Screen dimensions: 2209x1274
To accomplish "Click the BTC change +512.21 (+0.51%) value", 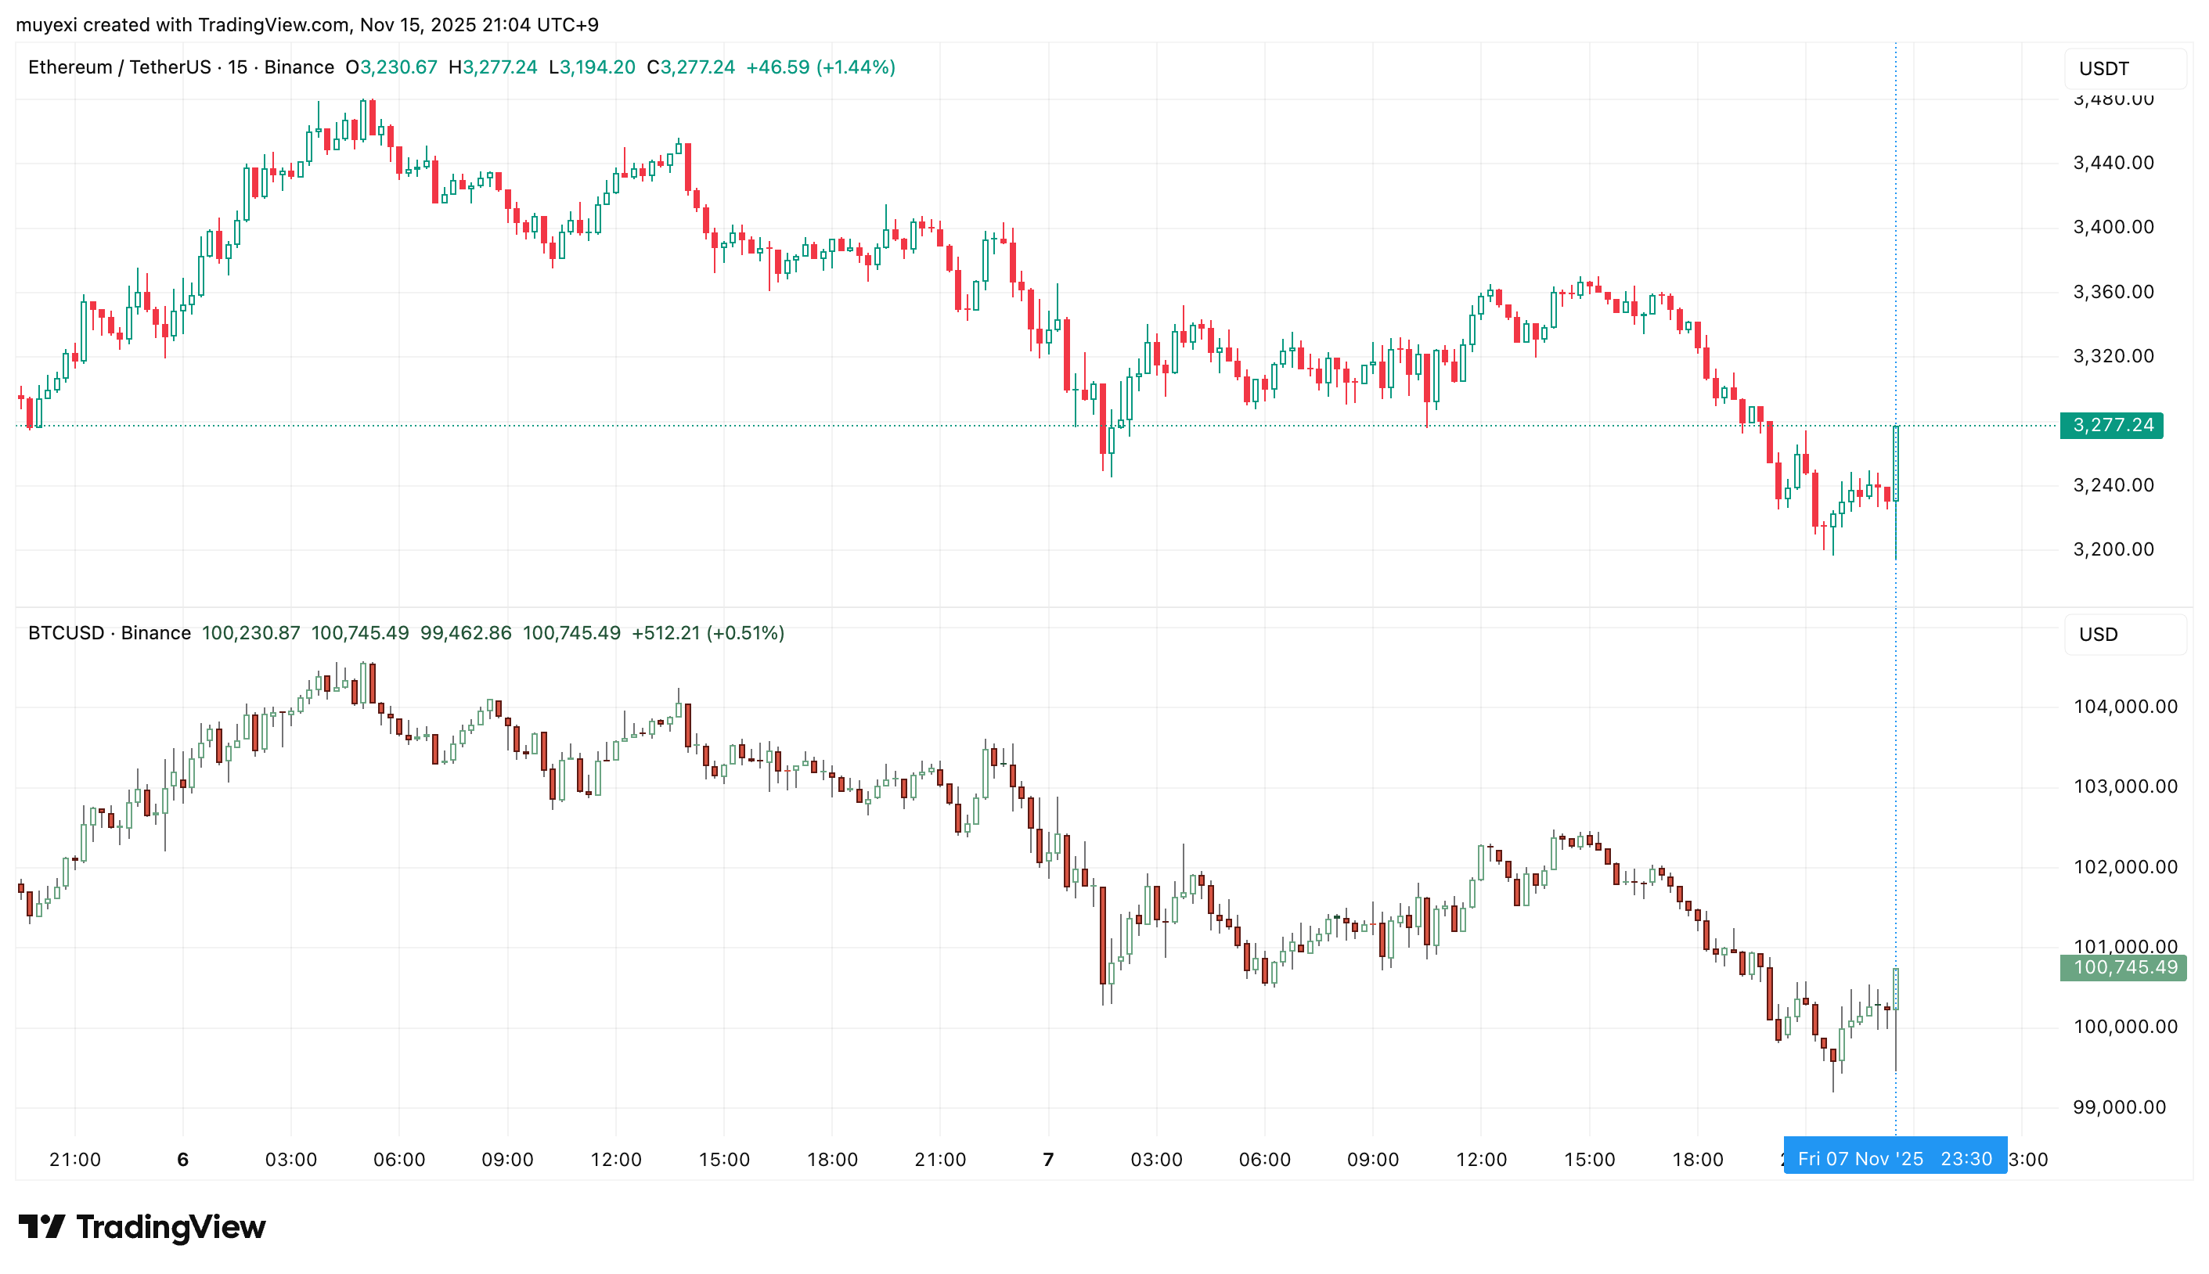I will [x=707, y=632].
